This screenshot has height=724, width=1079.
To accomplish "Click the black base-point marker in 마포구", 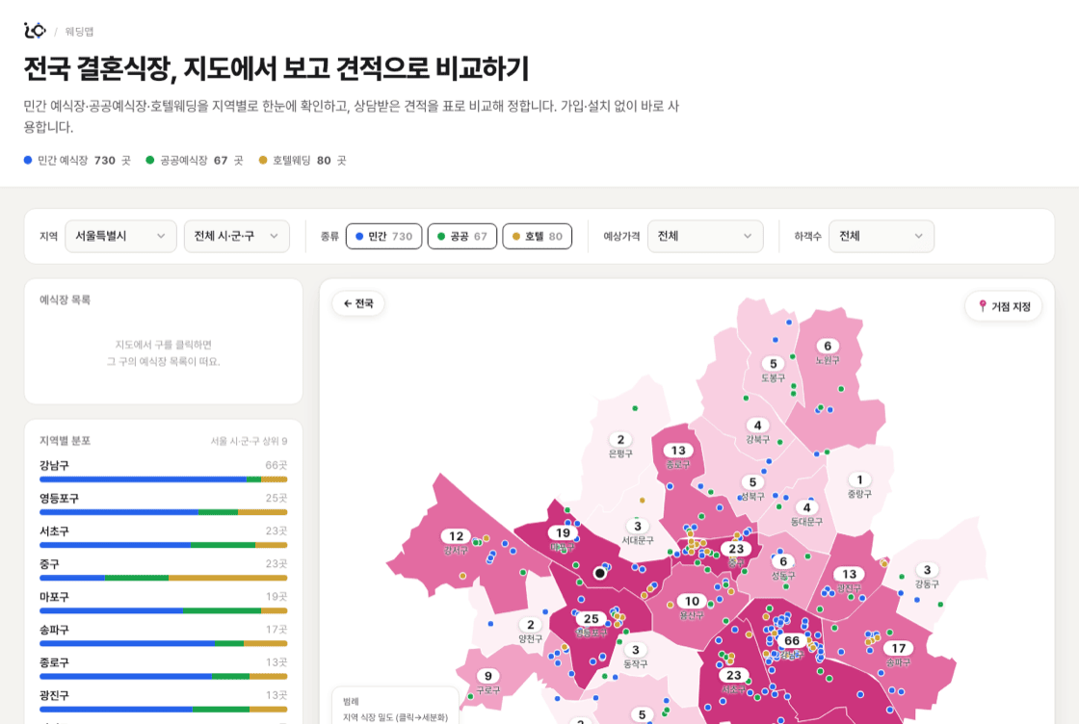I will pyautogui.click(x=600, y=573).
